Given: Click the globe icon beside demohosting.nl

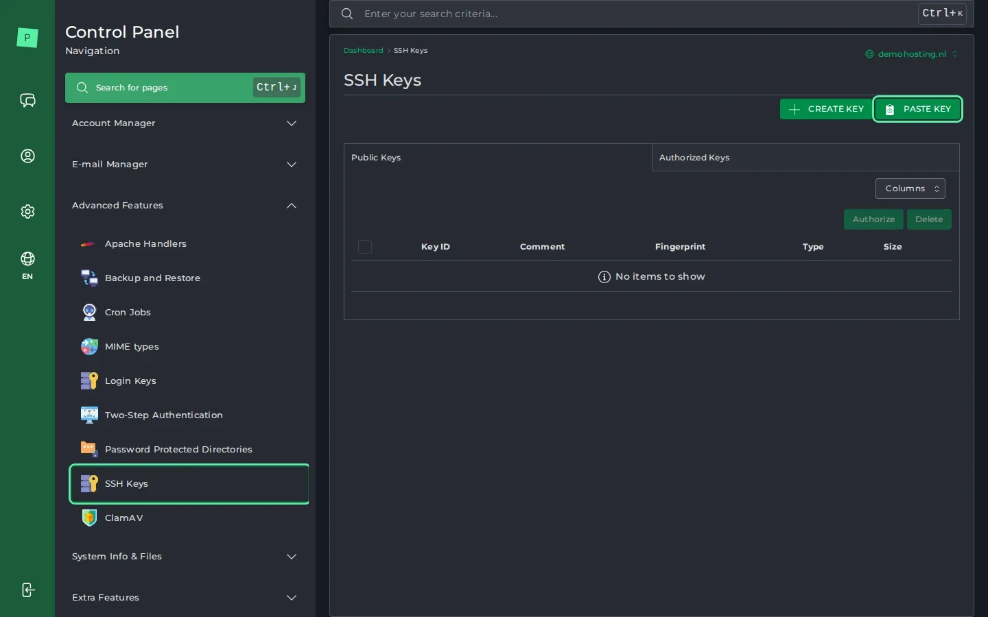Looking at the screenshot, I should click(869, 54).
